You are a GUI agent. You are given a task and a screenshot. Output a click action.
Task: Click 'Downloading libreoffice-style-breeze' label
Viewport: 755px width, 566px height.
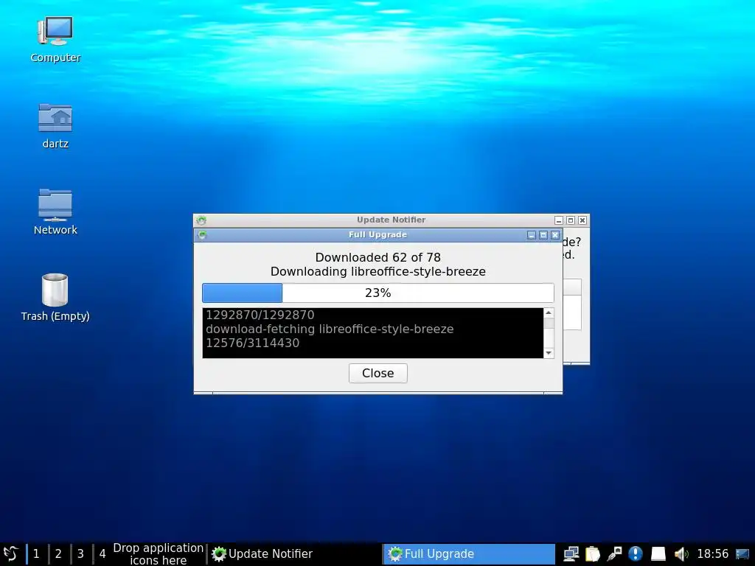click(378, 271)
